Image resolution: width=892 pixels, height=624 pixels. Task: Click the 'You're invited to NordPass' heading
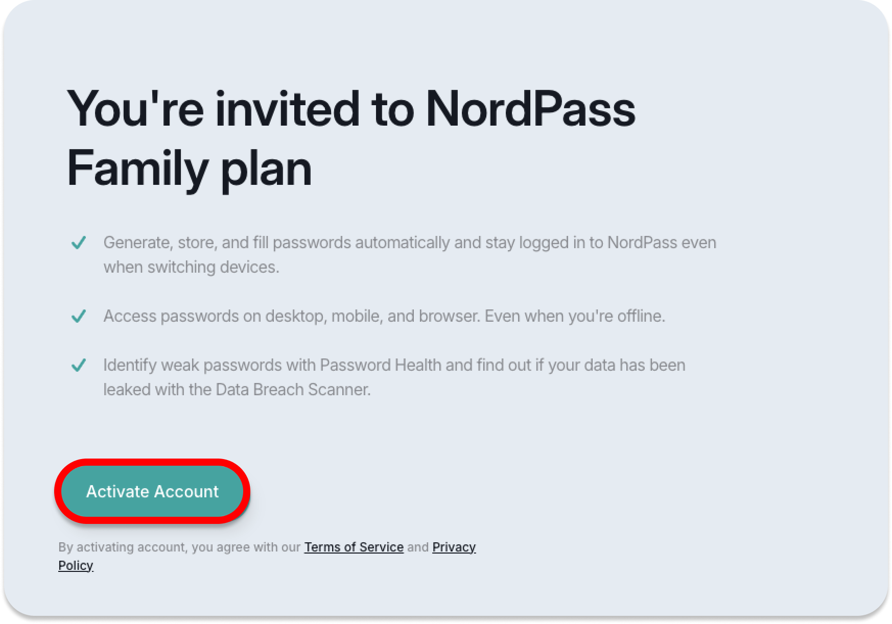coord(350,108)
